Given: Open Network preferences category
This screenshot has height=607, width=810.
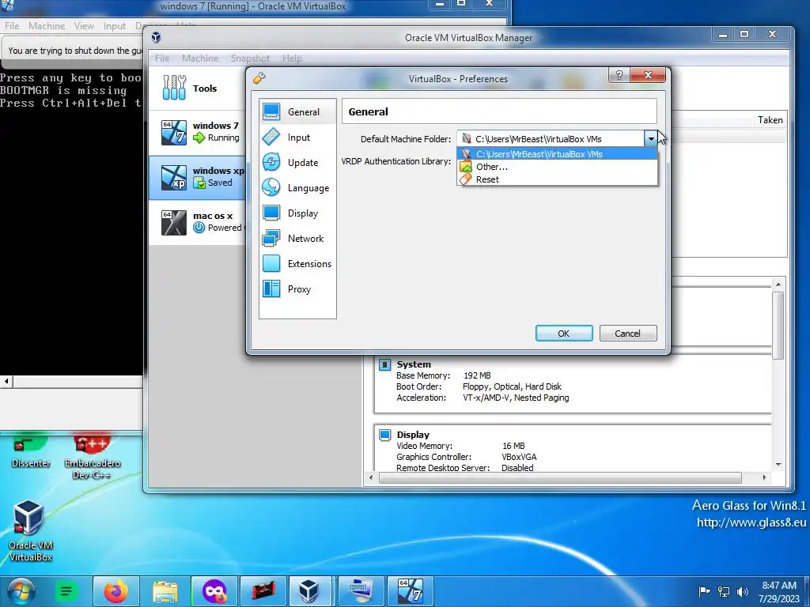Looking at the screenshot, I should point(297,238).
